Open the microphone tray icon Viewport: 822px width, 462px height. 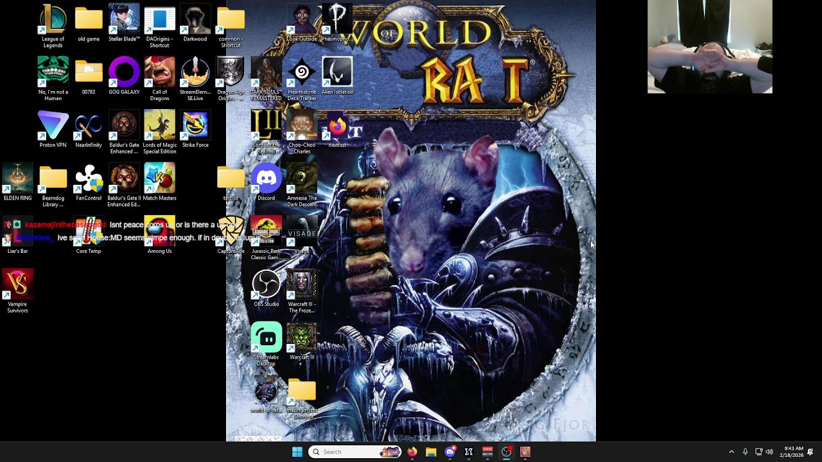[x=745, y=452]
